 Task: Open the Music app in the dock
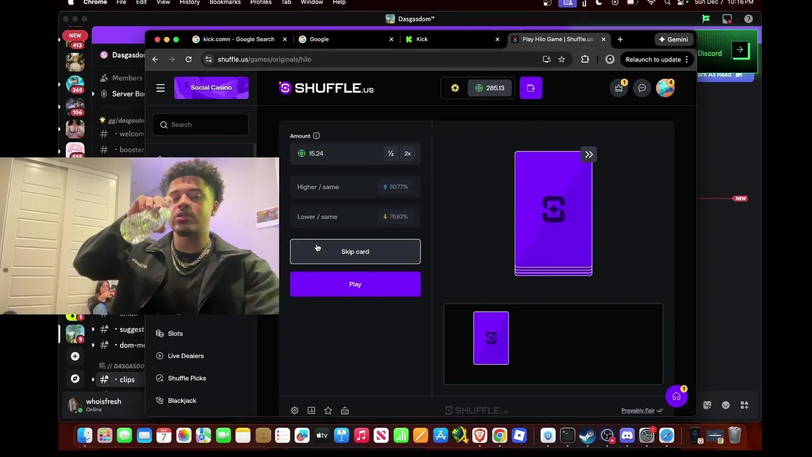pyautogui.click(x=362, y=435)
